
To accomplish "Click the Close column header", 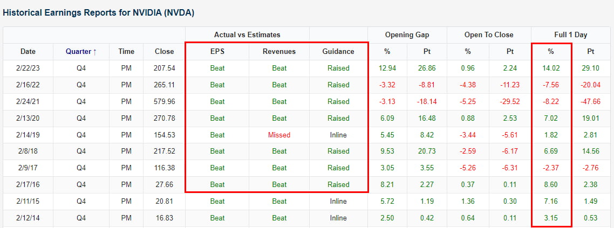I will point(164,51).
